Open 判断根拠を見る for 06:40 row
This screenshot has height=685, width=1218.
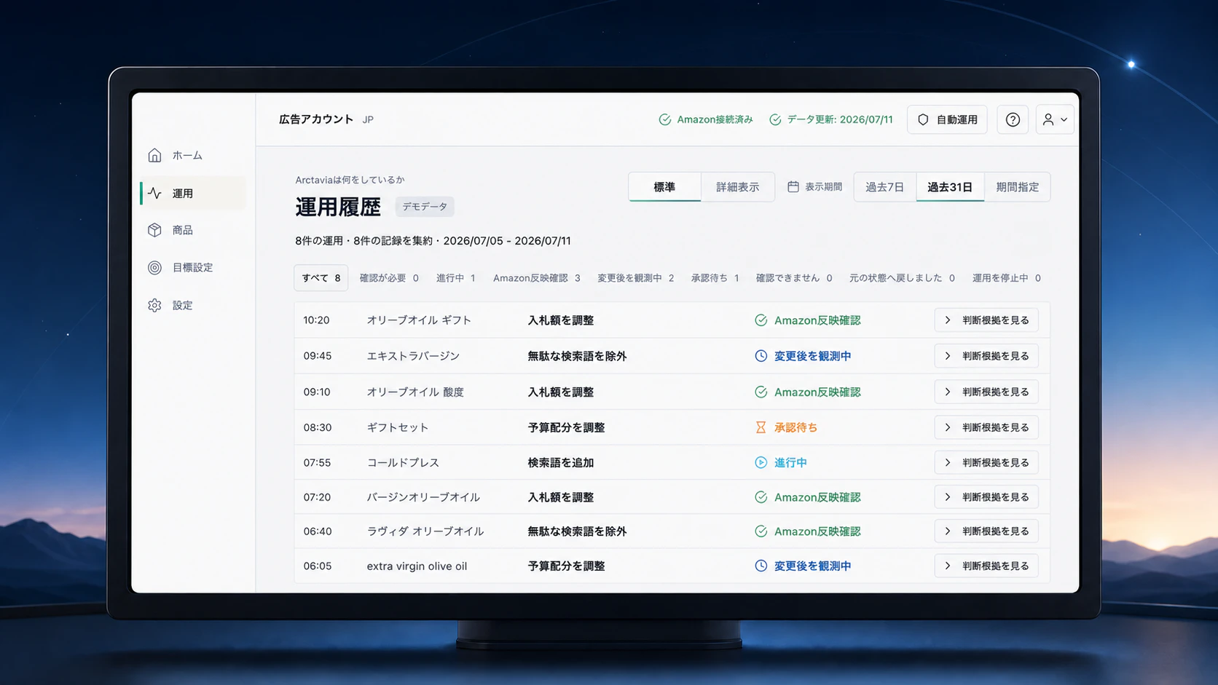(x=986, y=531)
